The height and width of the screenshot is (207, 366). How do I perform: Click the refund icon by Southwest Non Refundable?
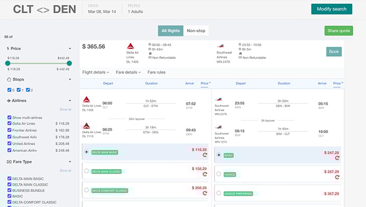click(x=240, y=57)
